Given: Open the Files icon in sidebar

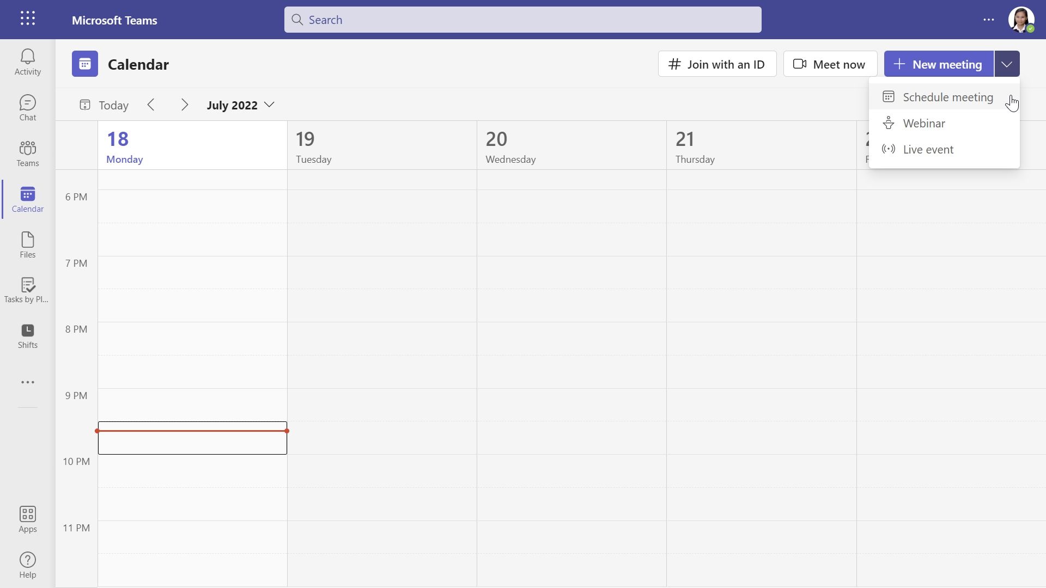Looking at the screenshot, I should [27, 243].
